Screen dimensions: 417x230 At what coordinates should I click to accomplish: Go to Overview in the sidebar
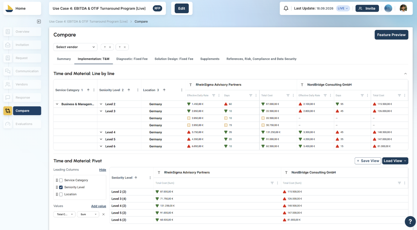27,32
